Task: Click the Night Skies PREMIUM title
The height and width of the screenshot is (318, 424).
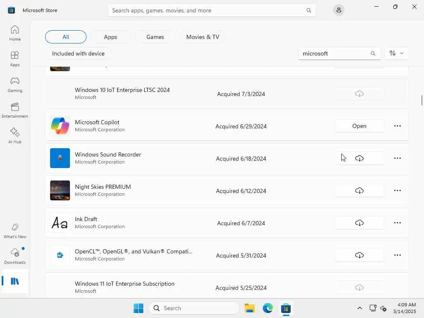Action: 103,187
